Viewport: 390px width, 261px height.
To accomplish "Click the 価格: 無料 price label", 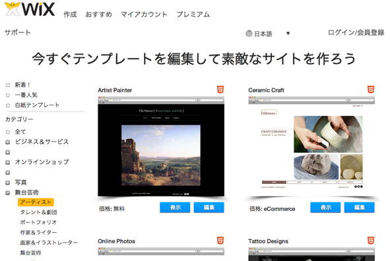I will (112, 209).
